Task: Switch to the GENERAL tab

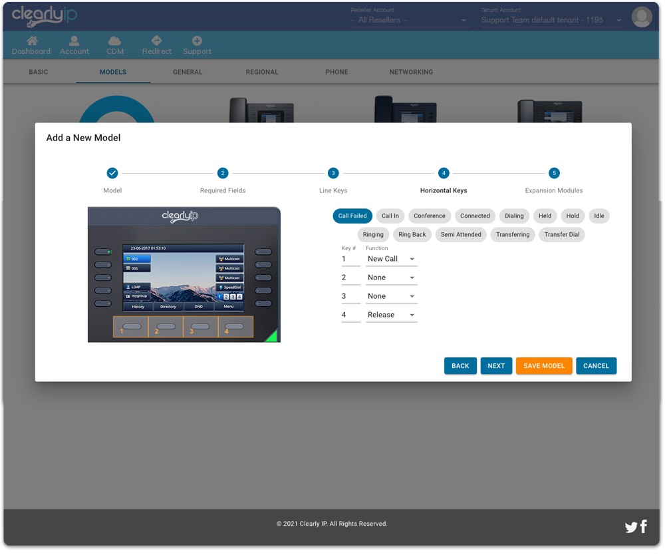Action: 188,72
